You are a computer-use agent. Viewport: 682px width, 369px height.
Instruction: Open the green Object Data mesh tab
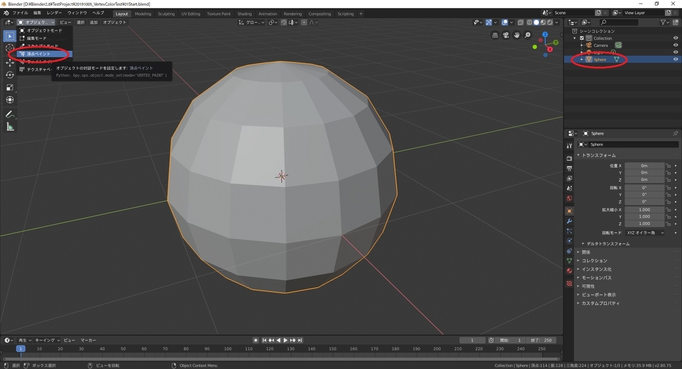point(569,261)
